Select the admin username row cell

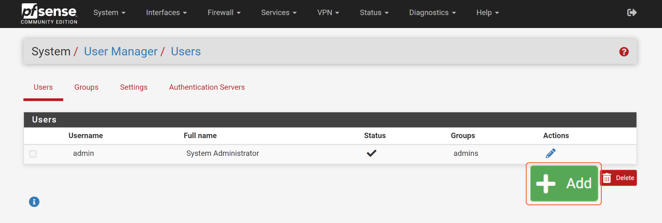coord(83,153)
